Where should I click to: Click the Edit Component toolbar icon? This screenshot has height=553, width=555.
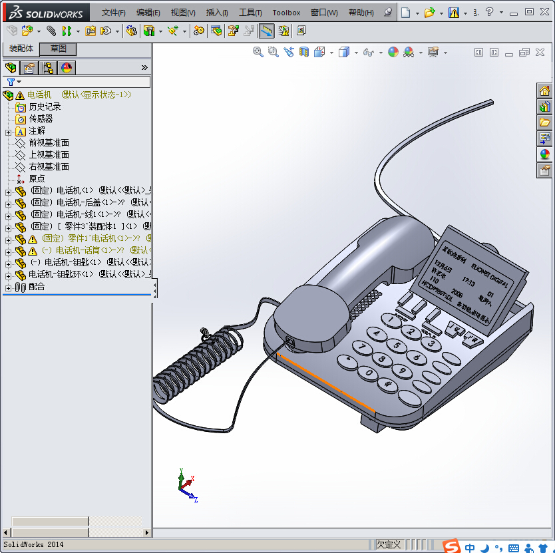pyautogui.click(x=12, y=31)
